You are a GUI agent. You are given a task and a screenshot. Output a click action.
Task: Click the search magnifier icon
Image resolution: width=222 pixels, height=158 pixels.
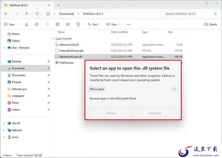click(215, 14)
